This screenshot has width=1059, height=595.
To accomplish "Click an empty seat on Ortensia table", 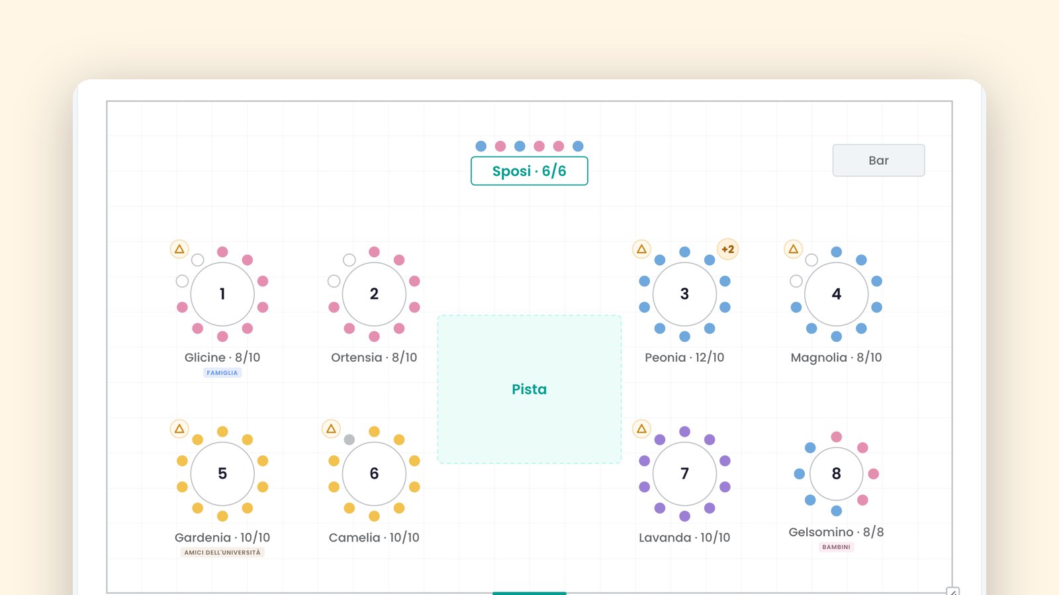I will [349, 260].
